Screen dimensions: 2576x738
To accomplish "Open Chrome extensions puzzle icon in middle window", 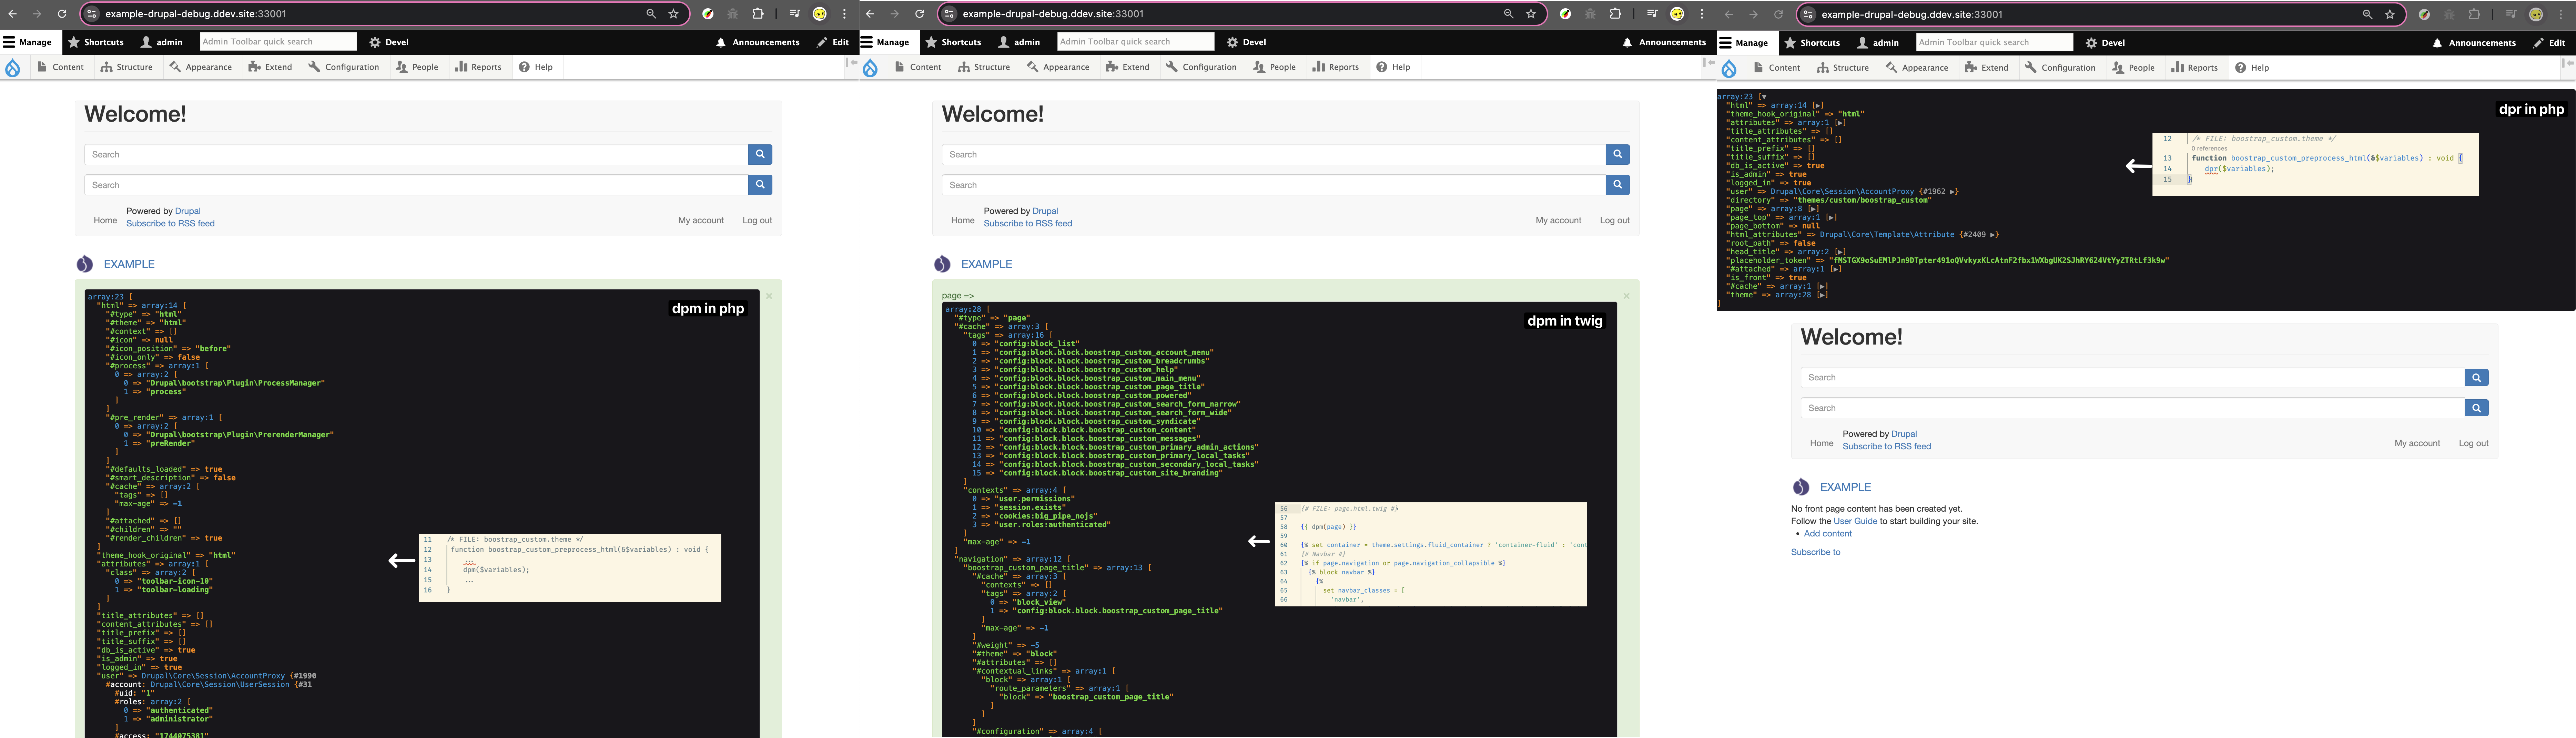I will (1615, 14).
